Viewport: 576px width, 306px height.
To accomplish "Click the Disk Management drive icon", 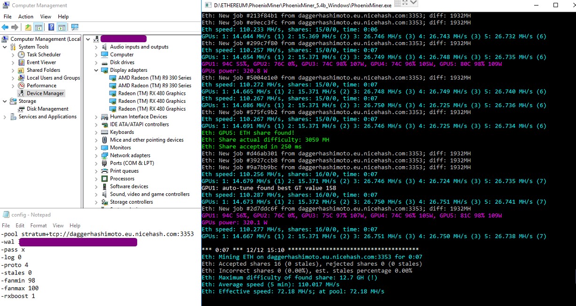I will [x=22, y=109].
